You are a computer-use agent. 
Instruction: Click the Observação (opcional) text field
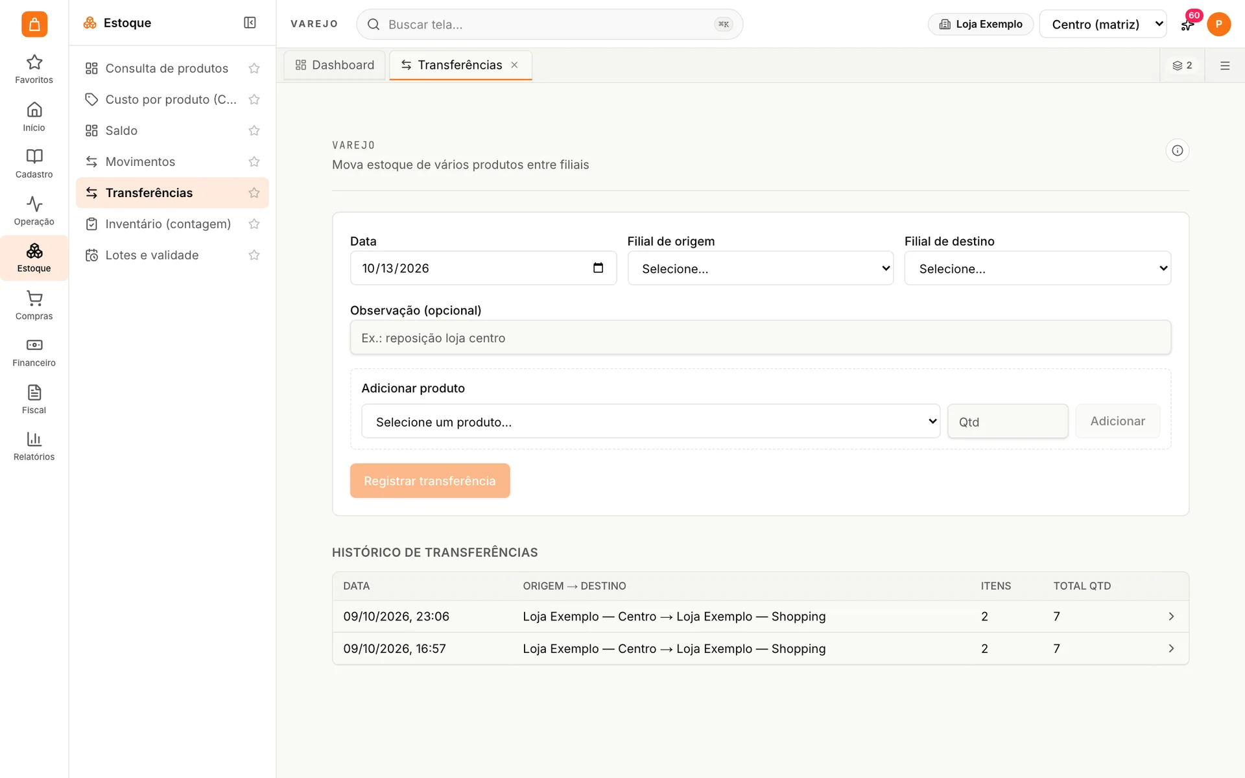tap(761, 337)
